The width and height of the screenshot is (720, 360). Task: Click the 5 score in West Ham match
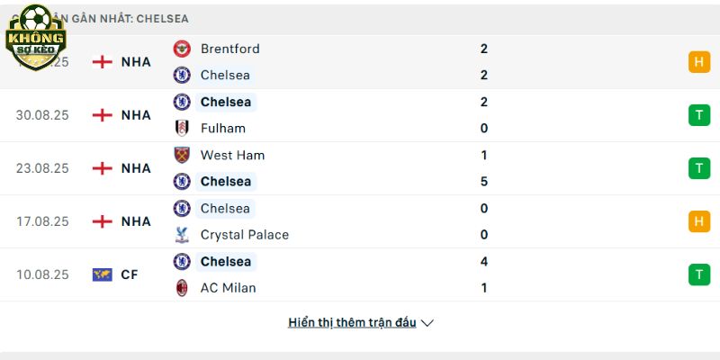click(483, 182)
